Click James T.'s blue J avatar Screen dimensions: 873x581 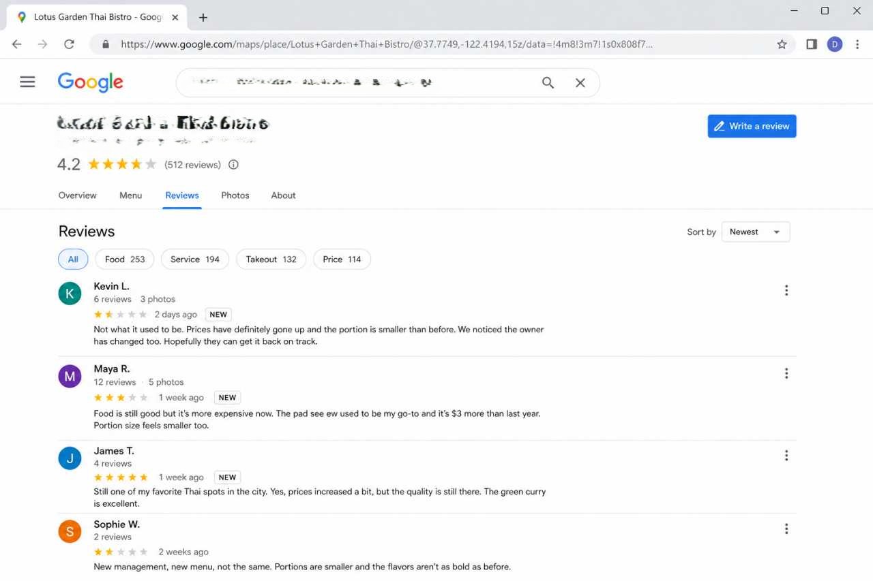[x=70, y=458]
